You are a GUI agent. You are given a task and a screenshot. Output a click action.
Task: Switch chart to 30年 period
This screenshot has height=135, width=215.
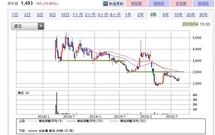(204, 15)
